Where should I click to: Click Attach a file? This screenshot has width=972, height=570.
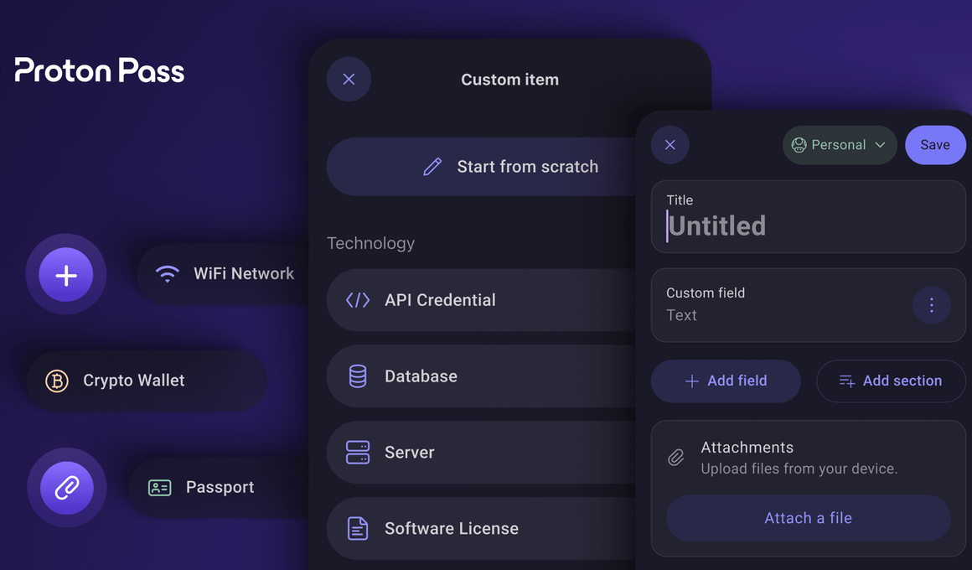click(x=809, y=518)
